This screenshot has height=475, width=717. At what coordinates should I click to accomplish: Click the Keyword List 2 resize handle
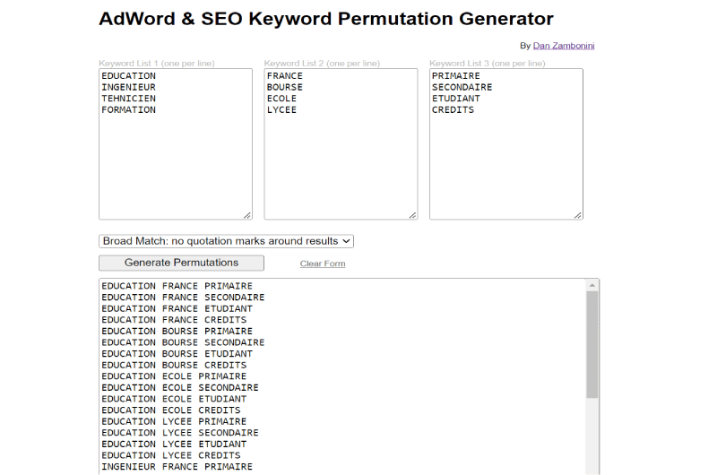[412, 215]
